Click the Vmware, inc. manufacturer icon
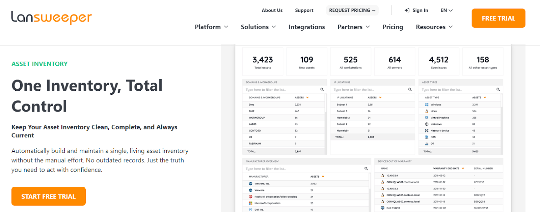540x212 pixels. click(250, 184)
